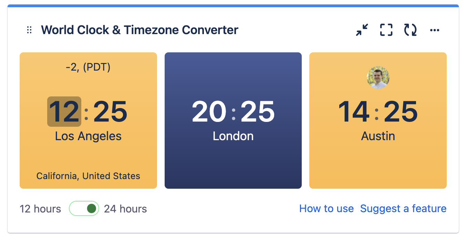Refresh the World Clock gadget
Screen dimensions: 465x239
[410, 30]
